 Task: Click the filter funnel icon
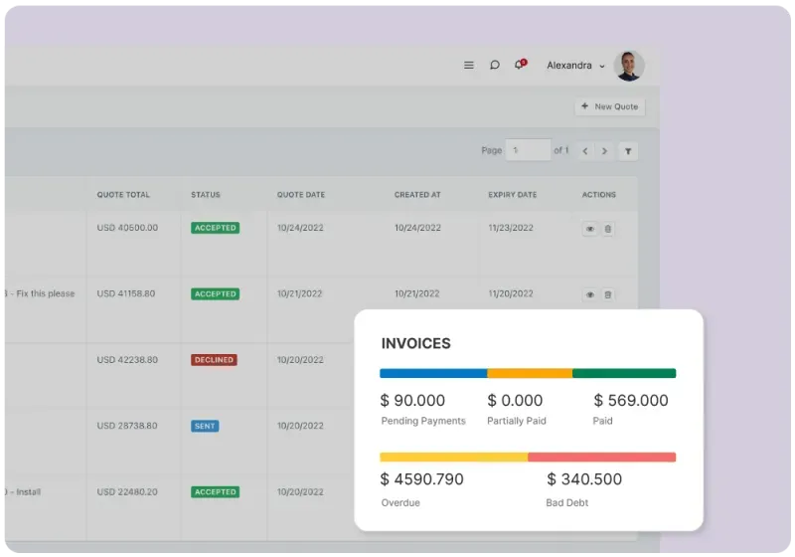628,151
